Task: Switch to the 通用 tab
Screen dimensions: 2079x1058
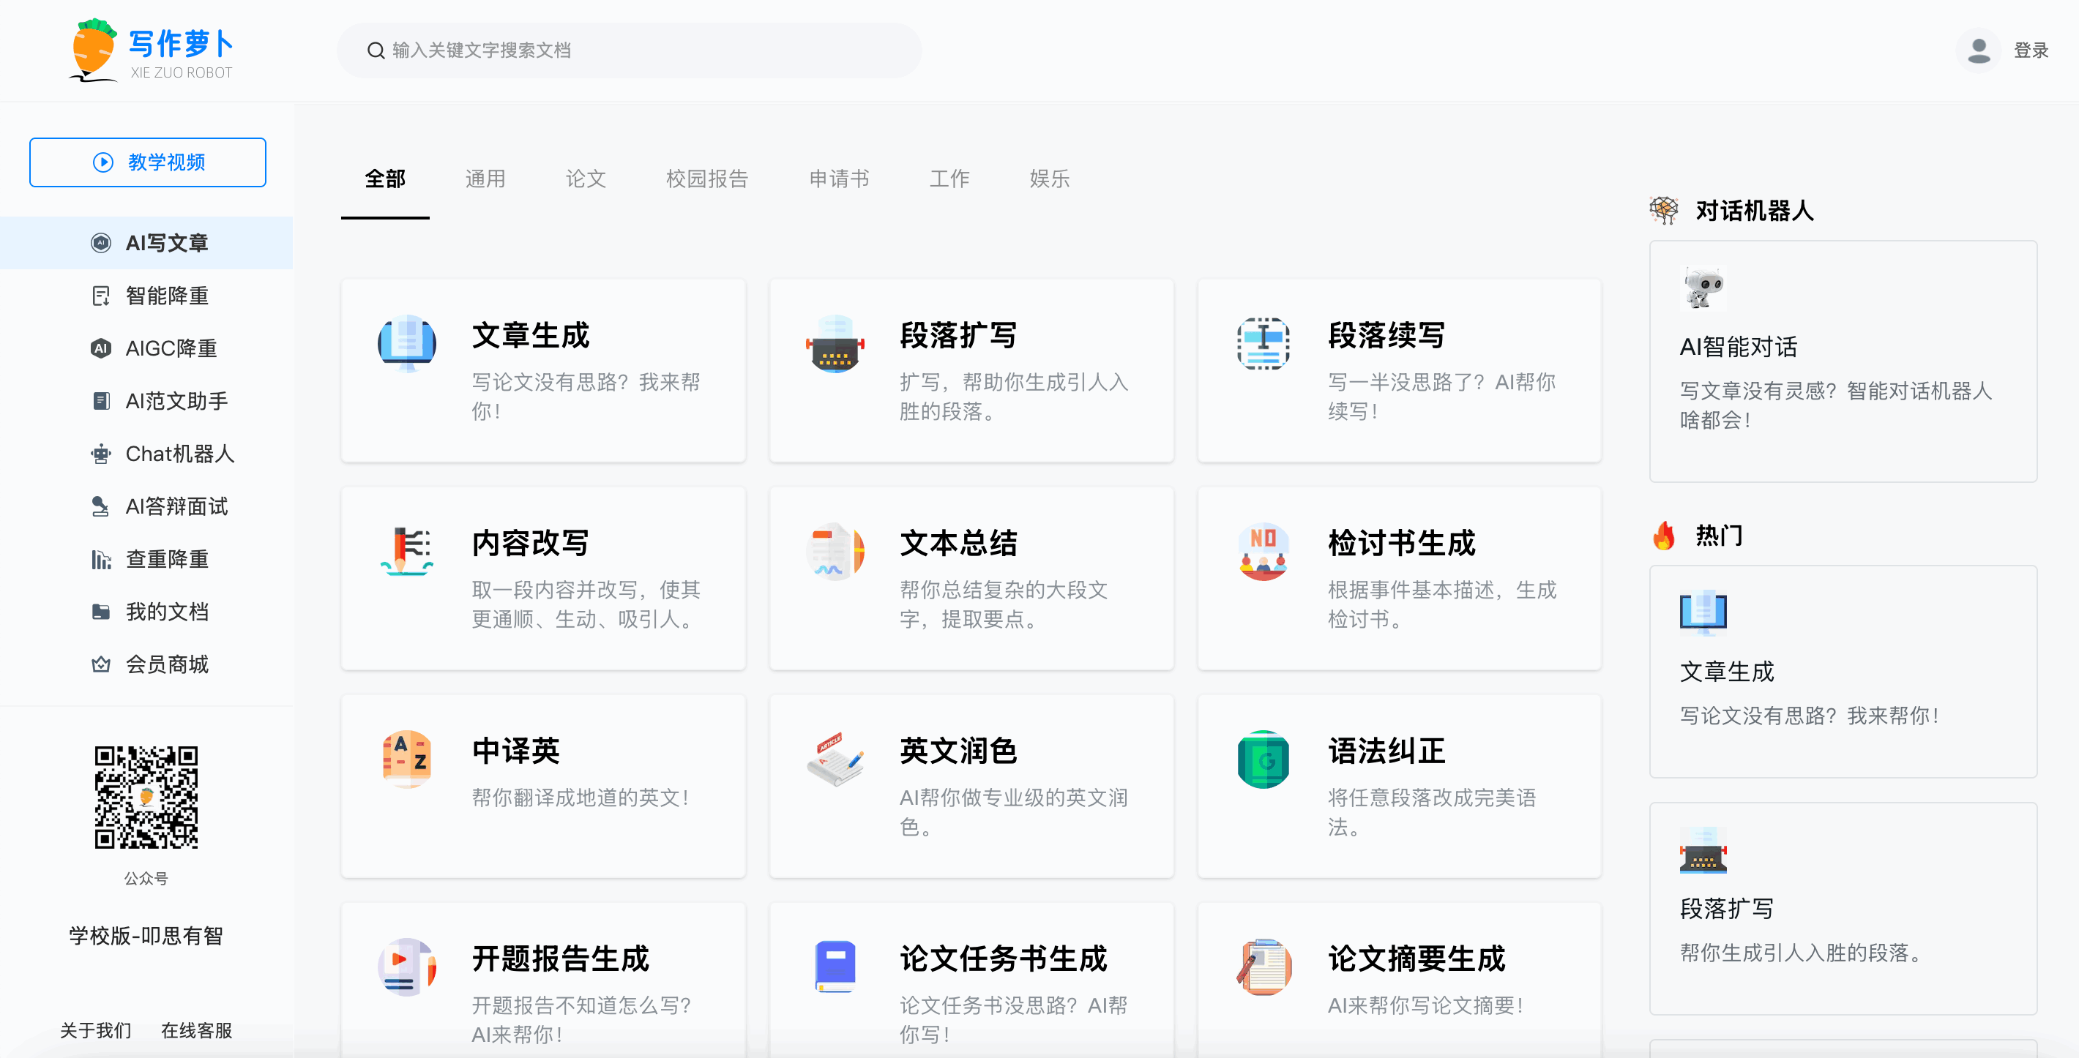Action: 485,179
